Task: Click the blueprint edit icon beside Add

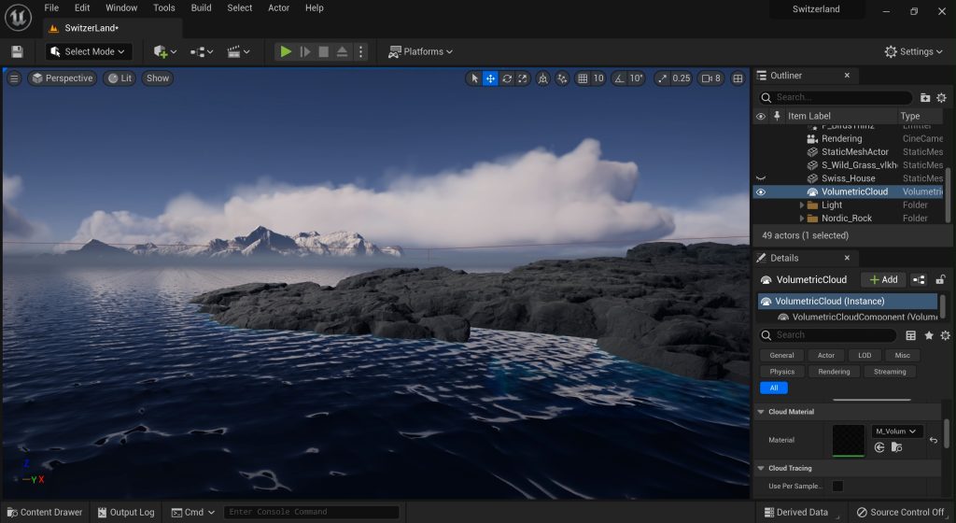Action: 919,280
